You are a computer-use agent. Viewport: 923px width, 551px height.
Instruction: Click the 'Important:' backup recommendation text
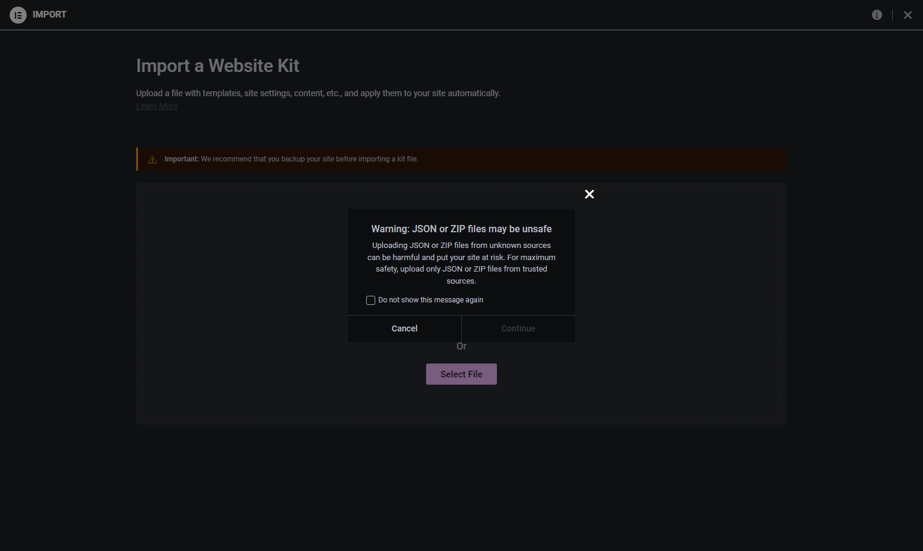tap(291, 159)
